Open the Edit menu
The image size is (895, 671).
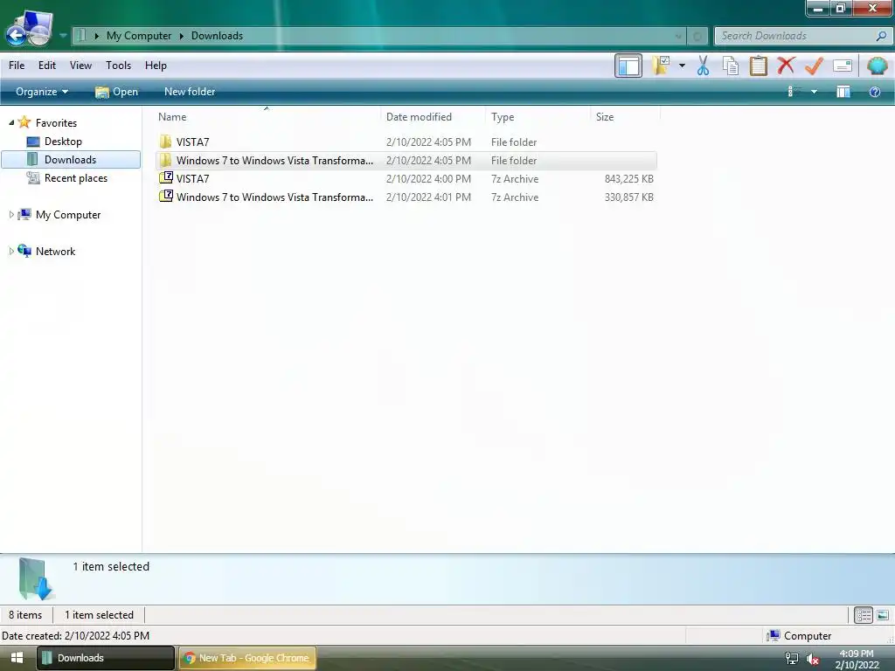47,65
